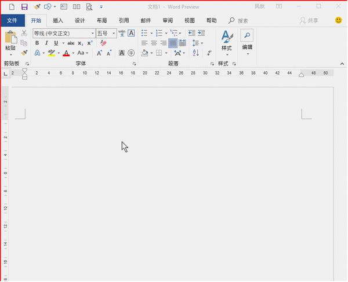Click the Strikethrough (abc) icon

71,43
